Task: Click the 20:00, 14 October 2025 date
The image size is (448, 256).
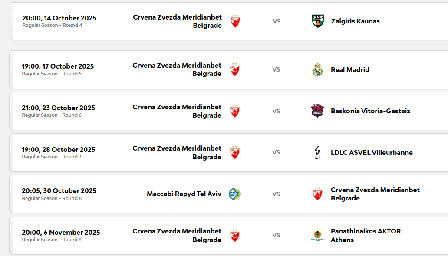Action: 59,18
